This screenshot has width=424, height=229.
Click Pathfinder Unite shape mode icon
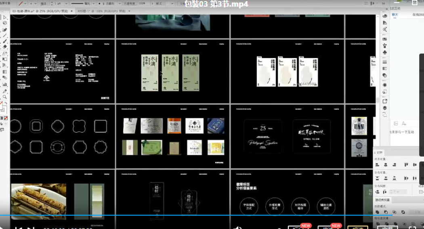click(x=378, y=212)
